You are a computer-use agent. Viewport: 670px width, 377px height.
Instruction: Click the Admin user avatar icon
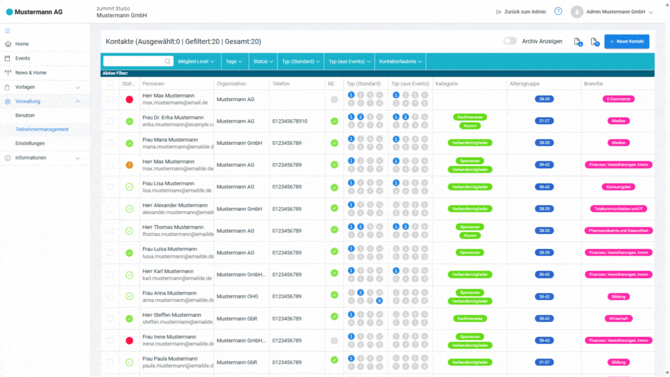coord(577,12)
